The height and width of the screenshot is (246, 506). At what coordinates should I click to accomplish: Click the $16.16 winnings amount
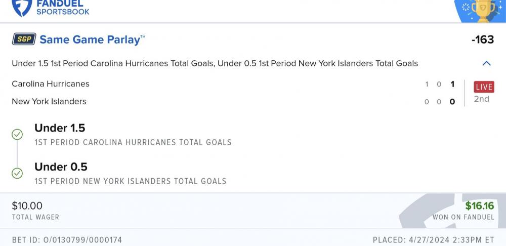tap(480, 206)
